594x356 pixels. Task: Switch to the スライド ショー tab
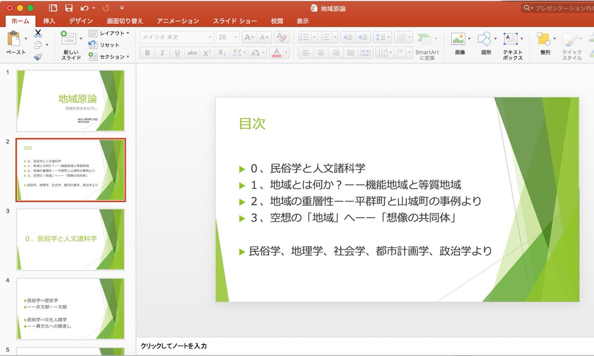(235, 21)
